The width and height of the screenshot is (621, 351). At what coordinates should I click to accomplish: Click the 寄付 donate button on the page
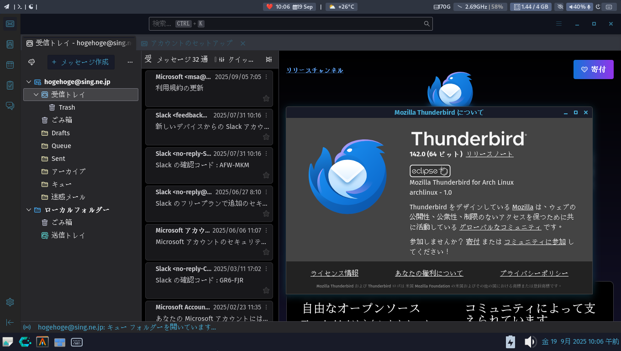click(x=594, y=69)
